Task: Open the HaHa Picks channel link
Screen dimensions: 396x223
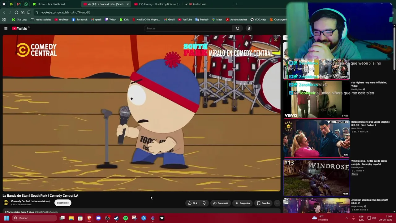Action: point(356,128)
